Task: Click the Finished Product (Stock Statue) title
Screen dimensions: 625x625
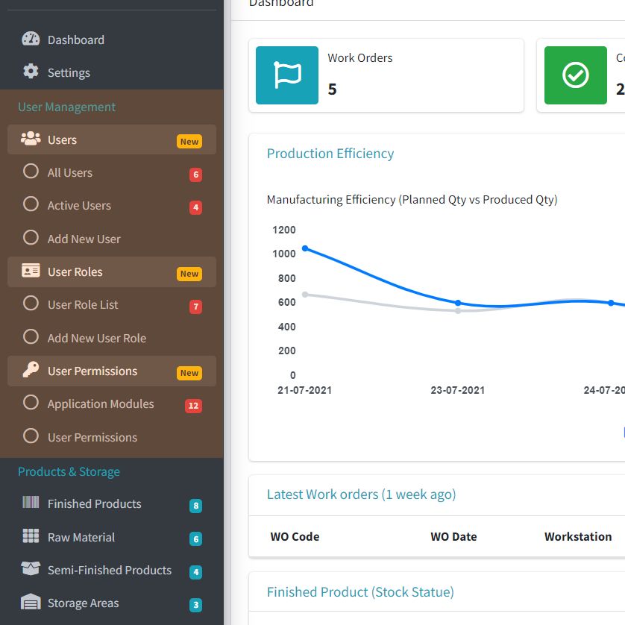Action: (360, 592)
